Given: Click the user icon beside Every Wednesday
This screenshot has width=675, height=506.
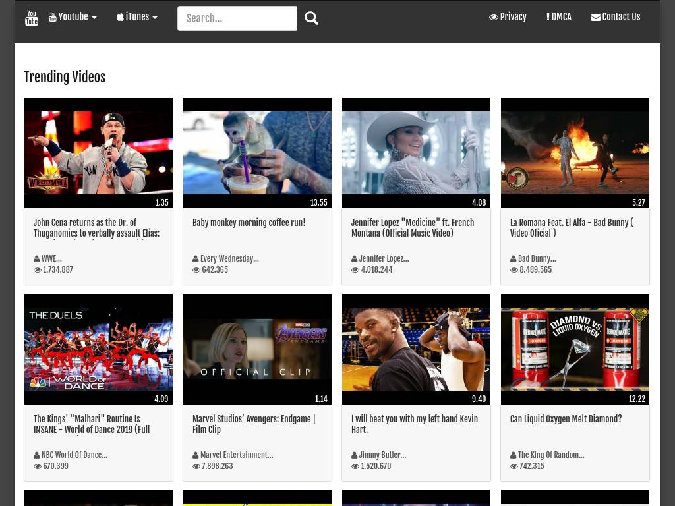Looking at the screenshot, I should coord(195,259).
